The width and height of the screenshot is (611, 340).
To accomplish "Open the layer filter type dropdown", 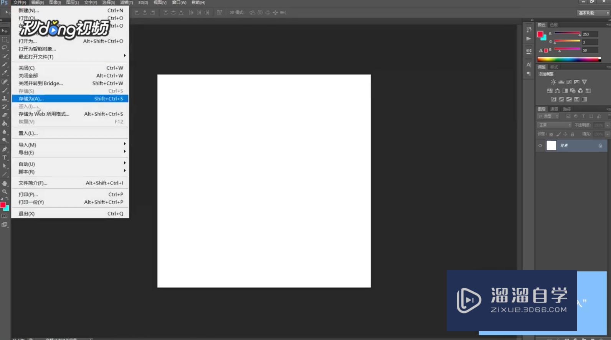I will pyautogui.click(x=548, y=116).
